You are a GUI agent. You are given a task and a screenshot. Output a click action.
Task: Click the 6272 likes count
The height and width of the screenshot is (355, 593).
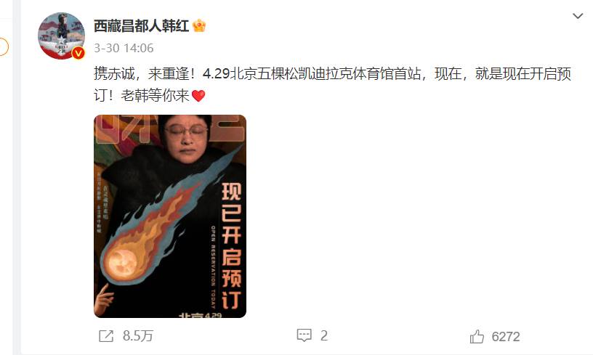[506, 337]
